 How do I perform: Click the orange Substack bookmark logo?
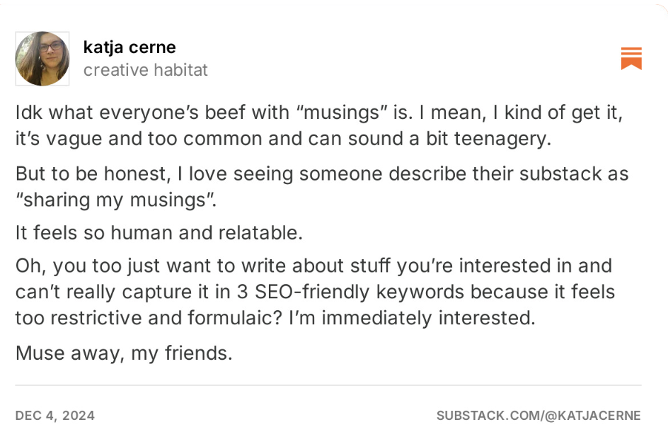[631, 59]
